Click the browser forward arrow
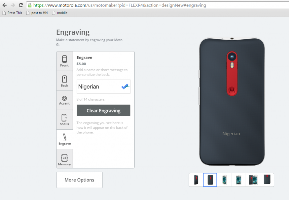This screenshot has height=200, width=289. pyautogui.click(x=13, y=5)
